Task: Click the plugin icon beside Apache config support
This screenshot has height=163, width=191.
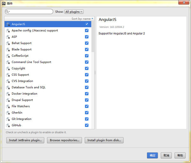Action: click(8, 31)
